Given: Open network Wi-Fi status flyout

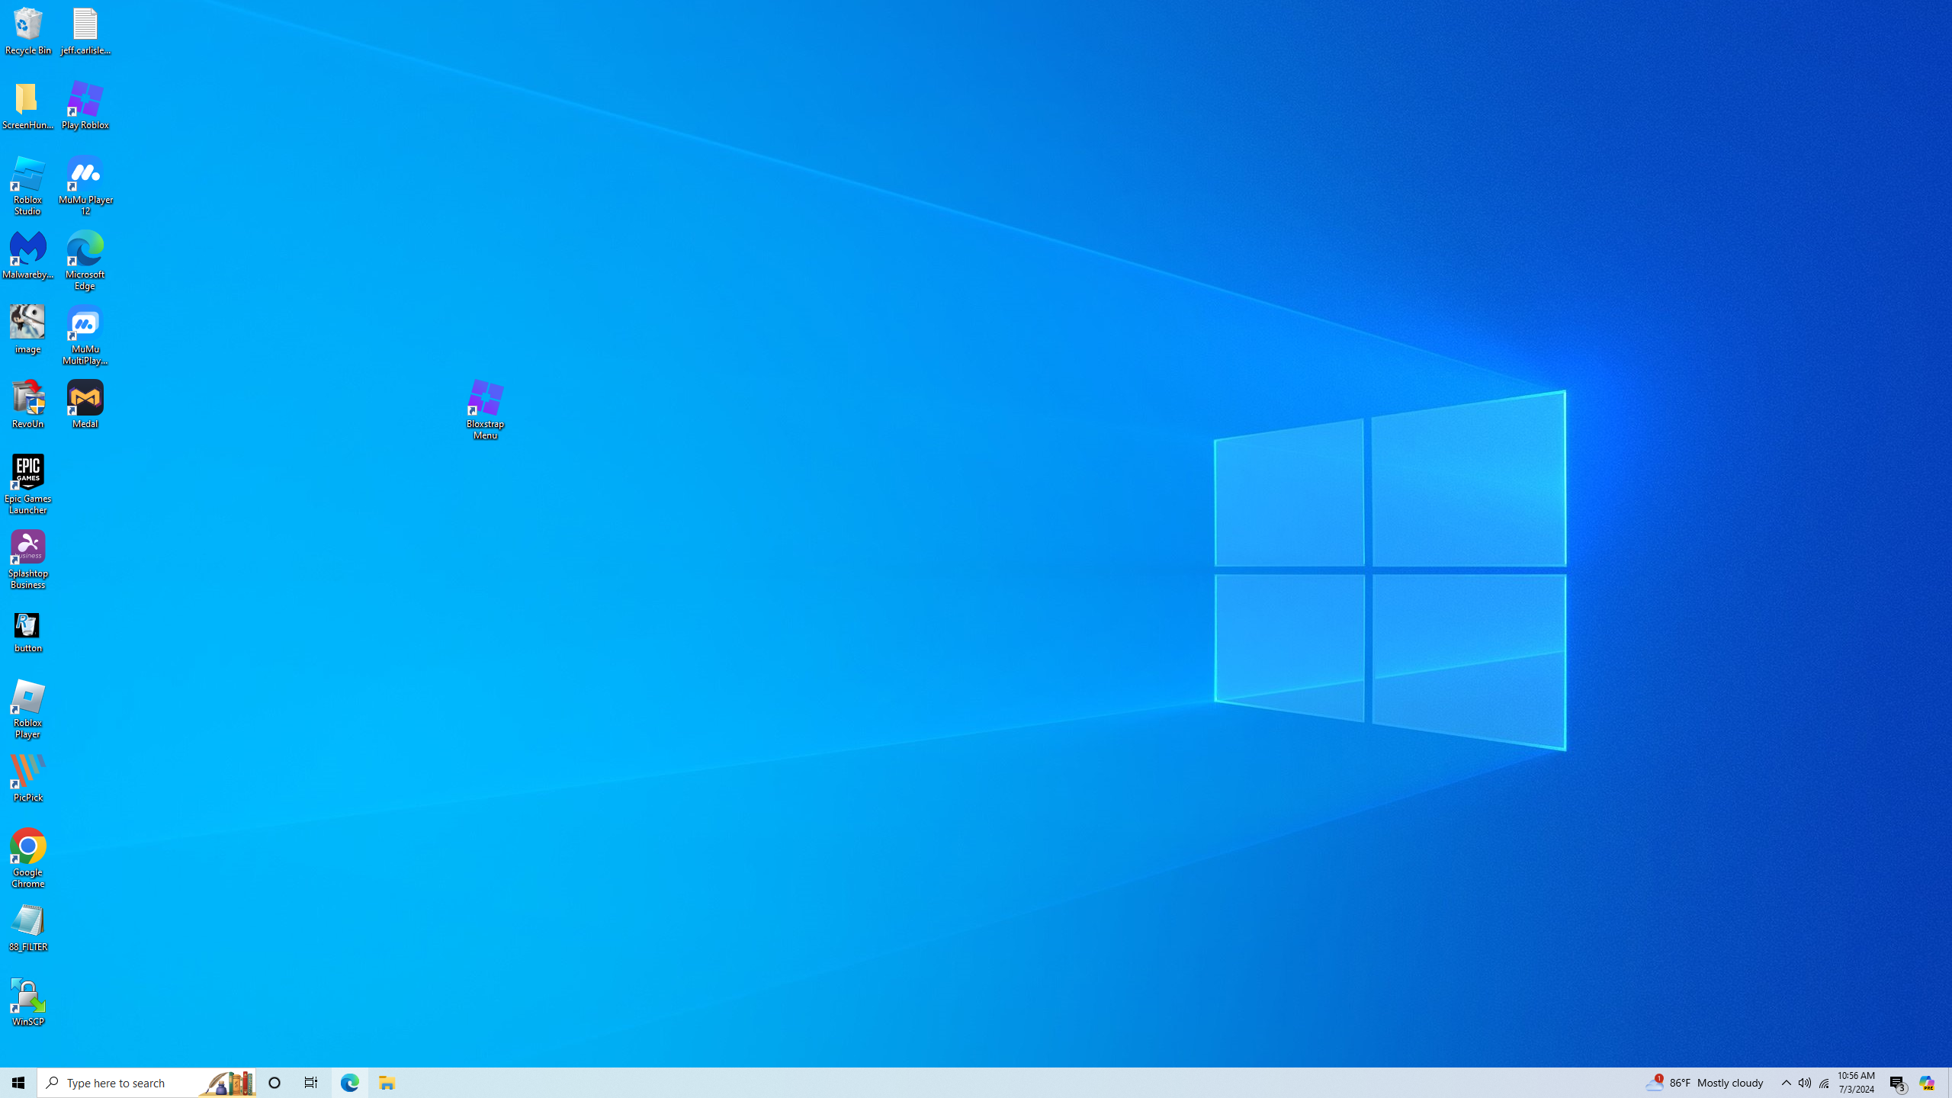Looking at the screenshot, I should 1824,1083.
